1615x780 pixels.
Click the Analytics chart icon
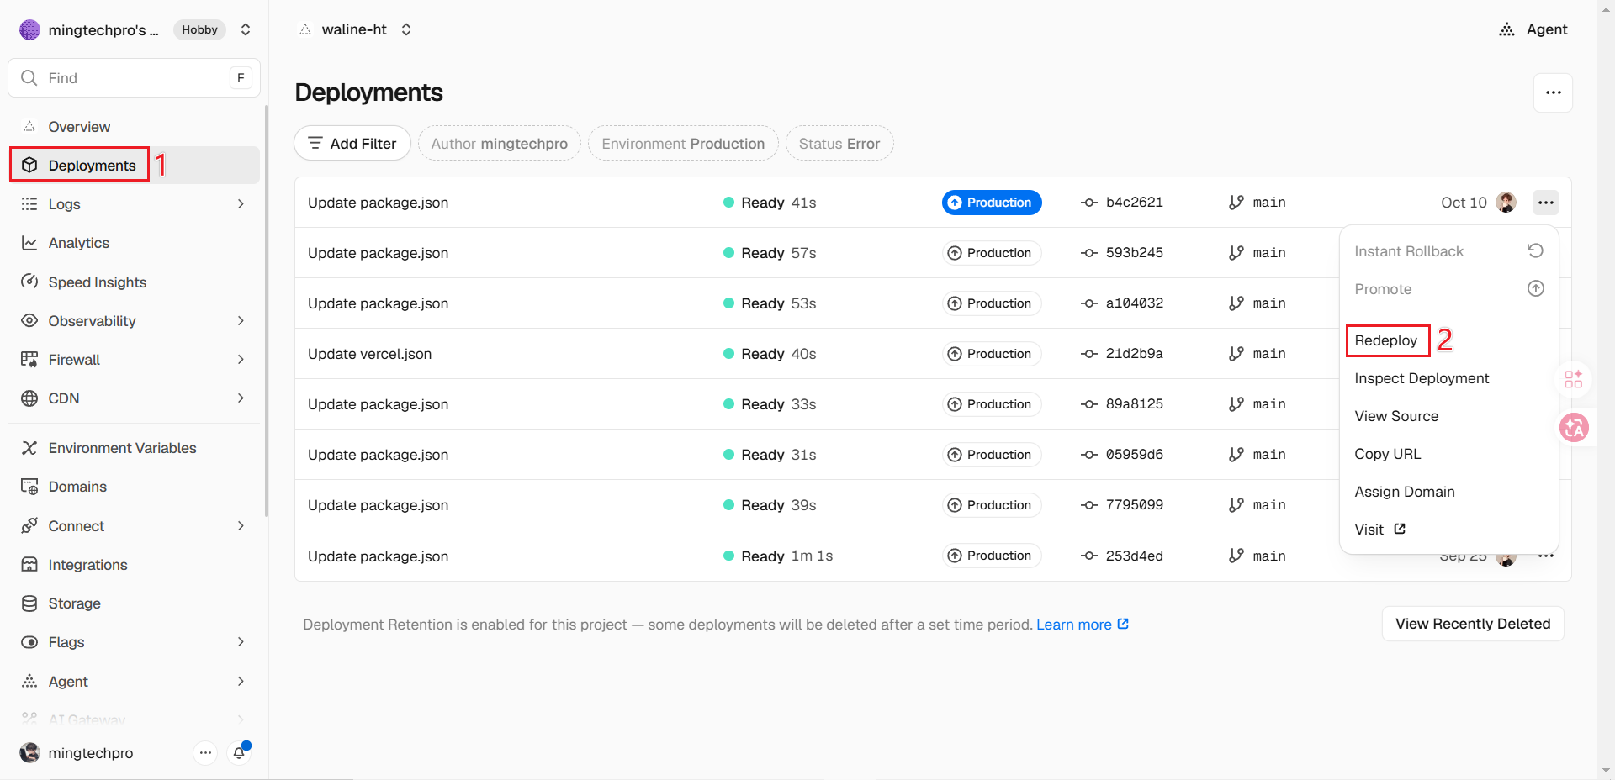[x=29, y=243]
